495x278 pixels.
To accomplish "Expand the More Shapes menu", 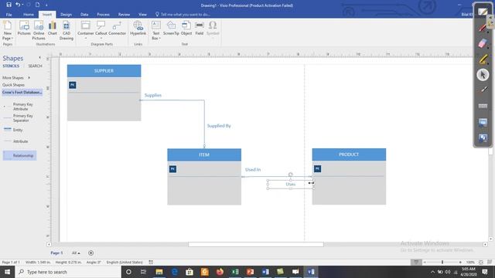I will point(16,77).
